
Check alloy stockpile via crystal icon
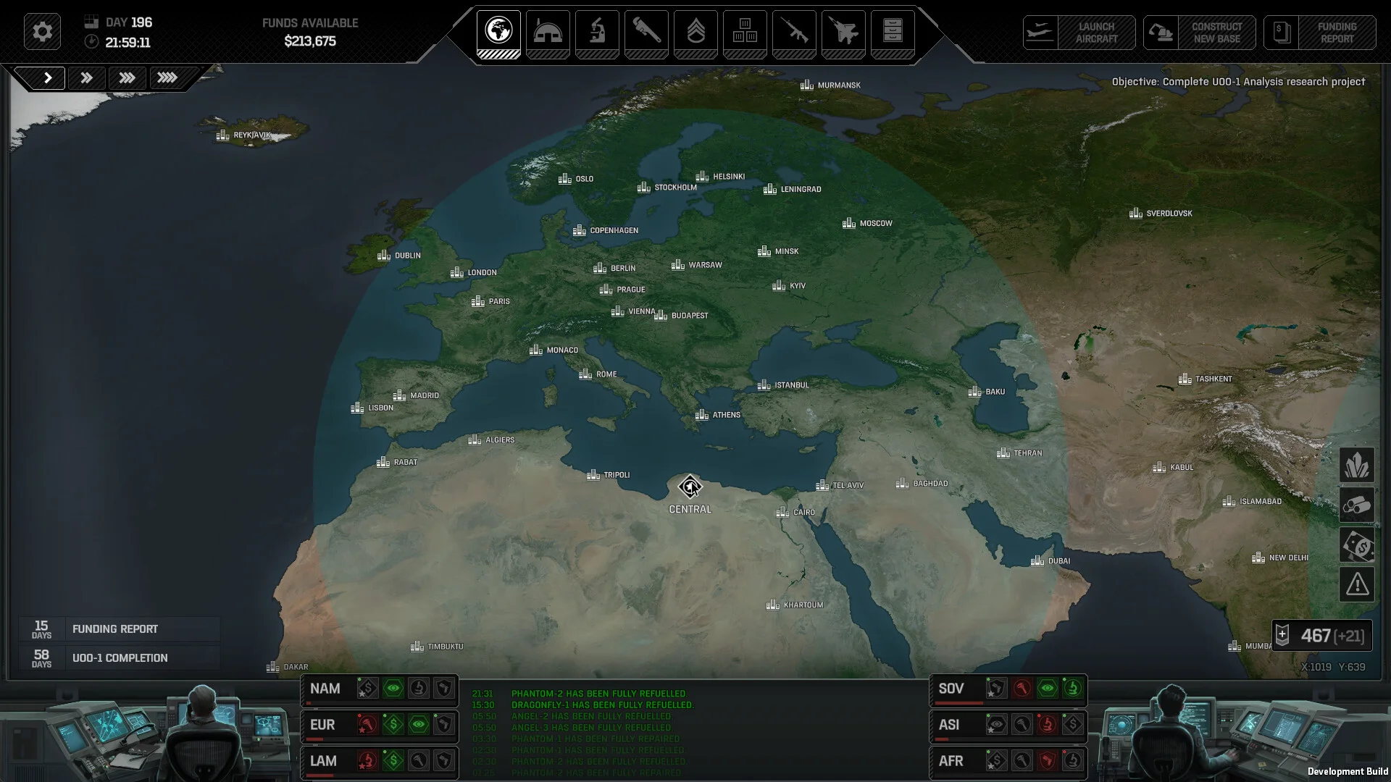[1357, 466]
